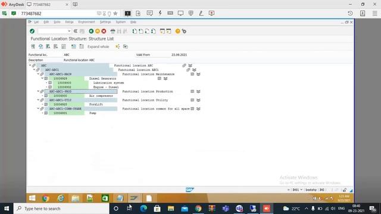This screenshot has height=214, width=381.
Task: Click AnyDesk chat icon
Action: [149, 13]
